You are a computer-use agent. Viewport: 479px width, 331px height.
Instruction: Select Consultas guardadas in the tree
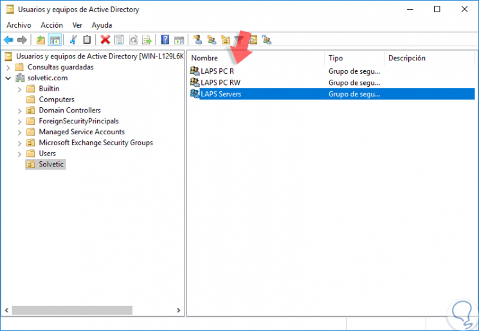(60, 67)
